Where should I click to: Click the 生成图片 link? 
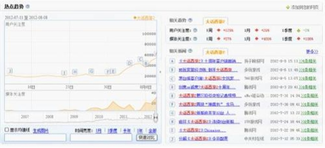pyautogui.click(x=41, y=131)
